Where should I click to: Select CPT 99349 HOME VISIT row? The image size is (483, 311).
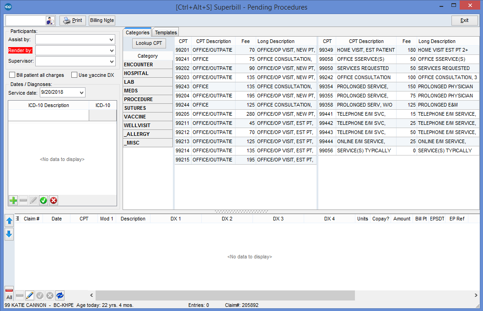(x=398, y=50)
